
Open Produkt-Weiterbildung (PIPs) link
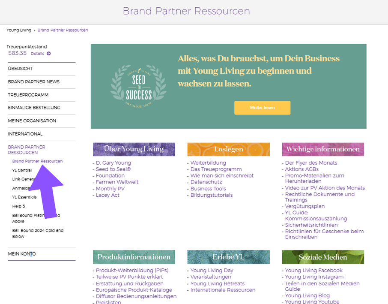(x=132, y=271)
